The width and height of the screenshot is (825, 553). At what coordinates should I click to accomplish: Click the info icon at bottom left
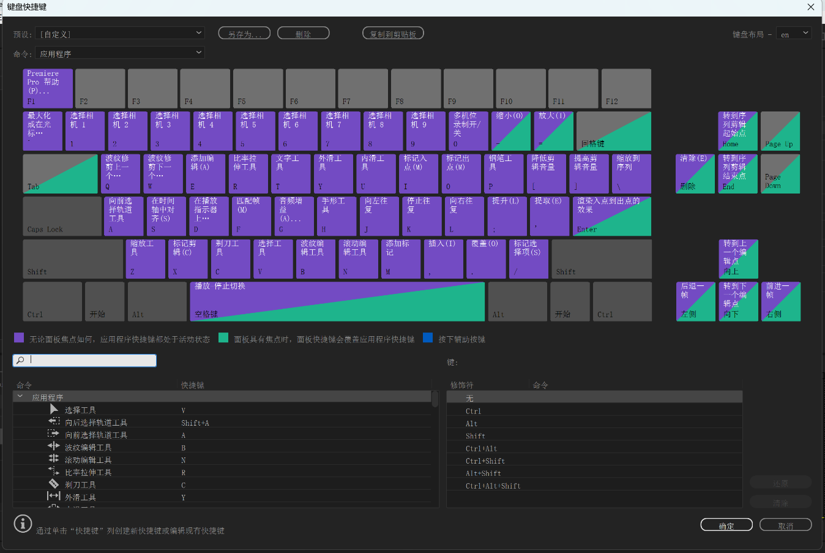coord(23,524)
